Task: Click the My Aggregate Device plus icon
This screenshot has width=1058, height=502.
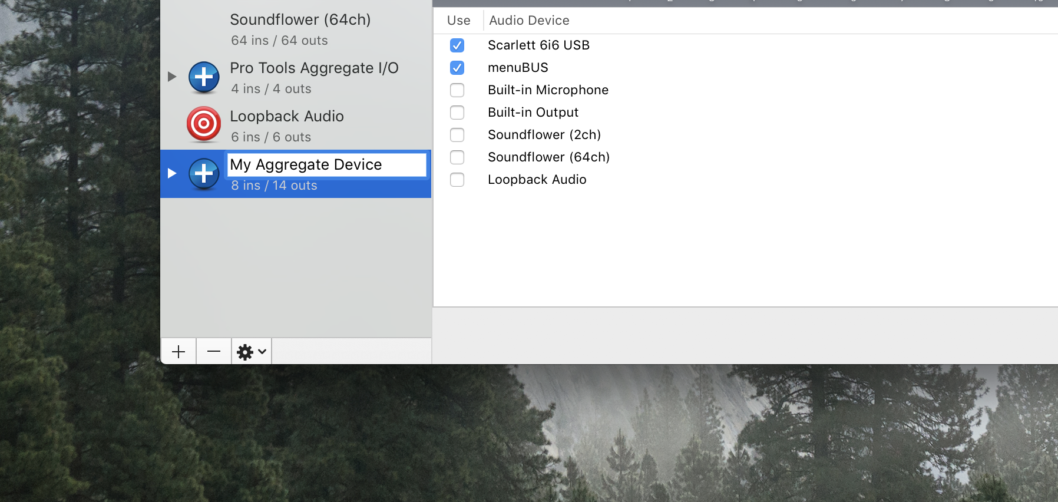Action: coord(204,174)
